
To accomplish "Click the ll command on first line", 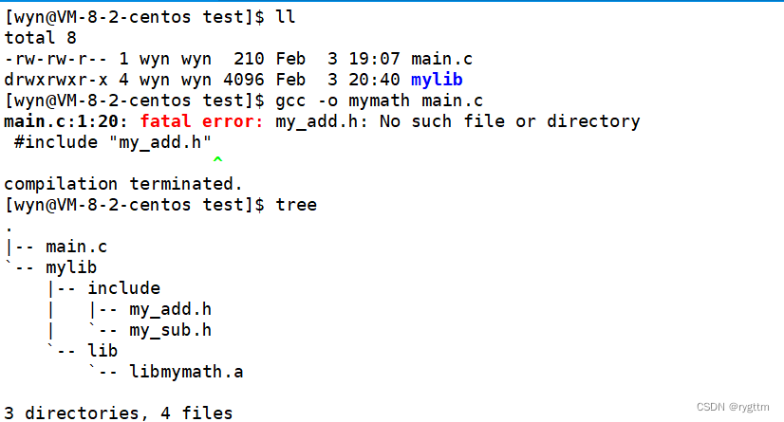I will [x=286, y=17].
